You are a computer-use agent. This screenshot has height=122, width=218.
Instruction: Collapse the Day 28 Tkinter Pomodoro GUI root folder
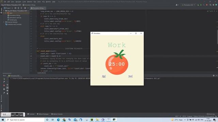pos(4,11)
